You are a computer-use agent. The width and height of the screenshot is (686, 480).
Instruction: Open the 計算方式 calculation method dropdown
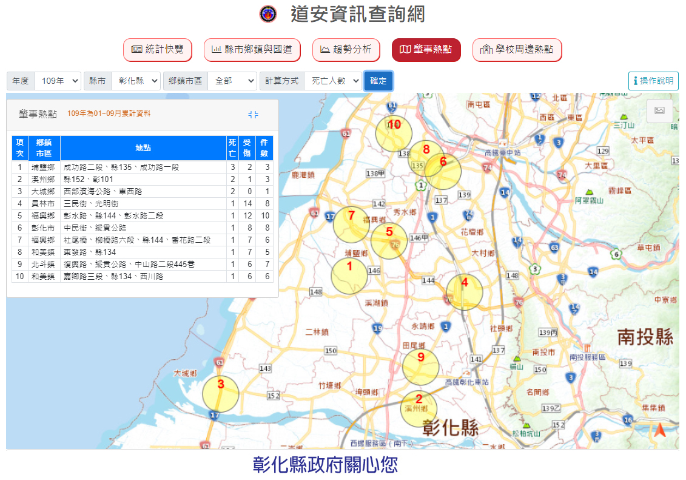coord(332,81)
